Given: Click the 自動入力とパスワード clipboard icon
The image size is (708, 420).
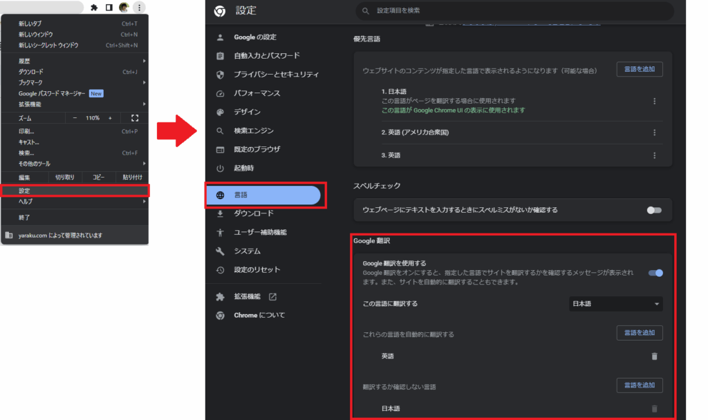Looking at the screenshot, I should [220, 56].
